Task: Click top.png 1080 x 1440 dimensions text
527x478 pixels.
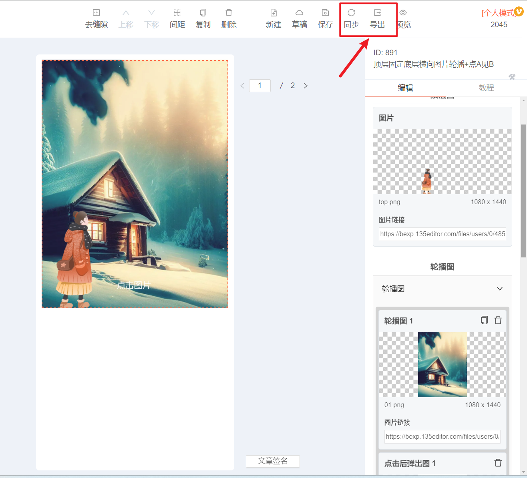Action: [488, 202]
